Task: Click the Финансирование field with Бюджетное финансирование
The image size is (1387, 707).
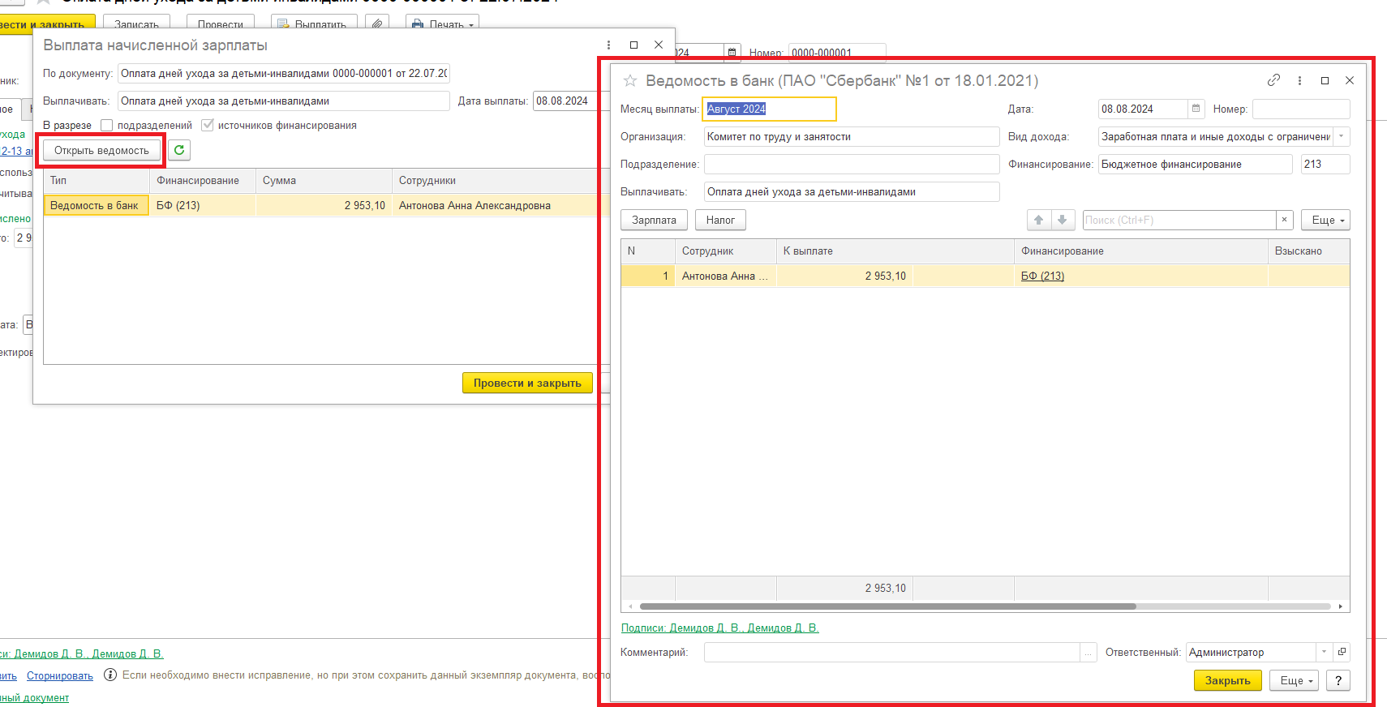Action: [x=1195, y=164]
